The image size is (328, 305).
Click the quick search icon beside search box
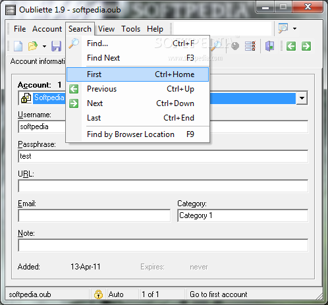283,28
